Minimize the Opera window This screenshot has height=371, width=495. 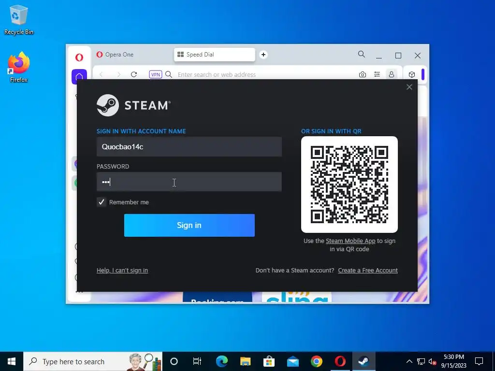379,56
